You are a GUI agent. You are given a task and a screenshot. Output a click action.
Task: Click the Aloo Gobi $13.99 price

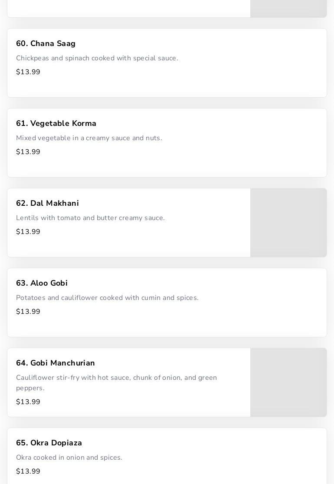28,312
